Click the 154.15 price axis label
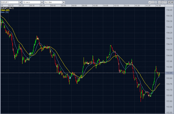 pos(169,39)
